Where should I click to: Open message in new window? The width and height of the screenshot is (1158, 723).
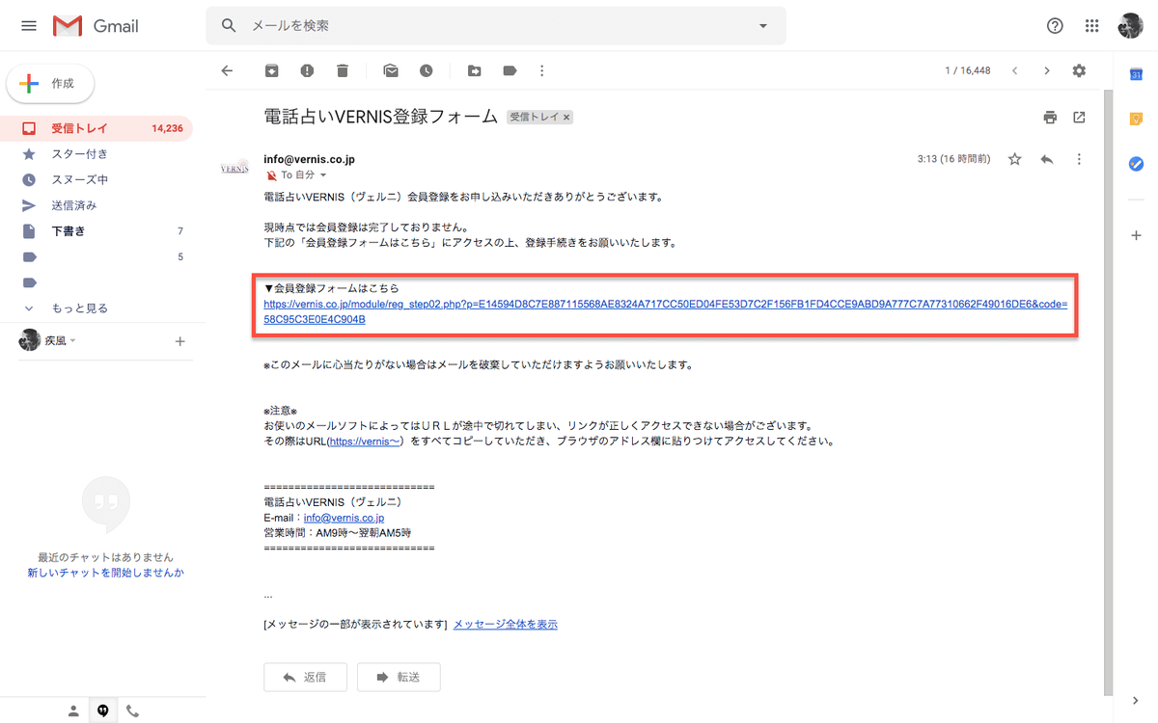pyautogui.click(x=1079, y=118)
